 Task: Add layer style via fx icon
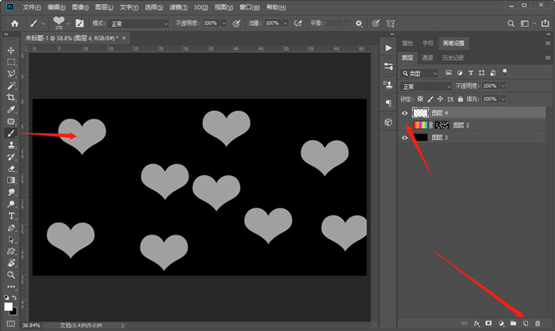pos(477,323)
